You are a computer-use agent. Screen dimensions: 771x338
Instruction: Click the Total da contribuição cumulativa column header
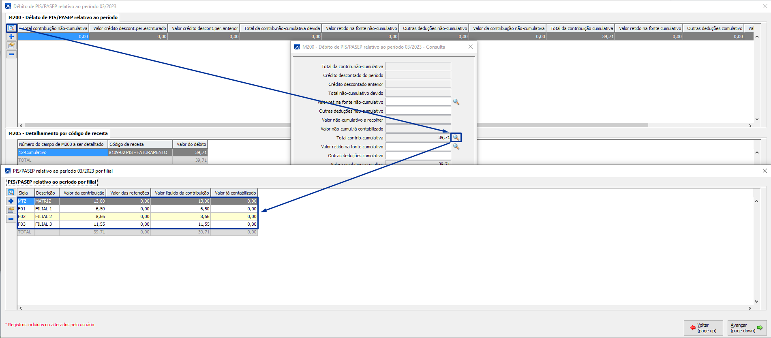[581, 28]
